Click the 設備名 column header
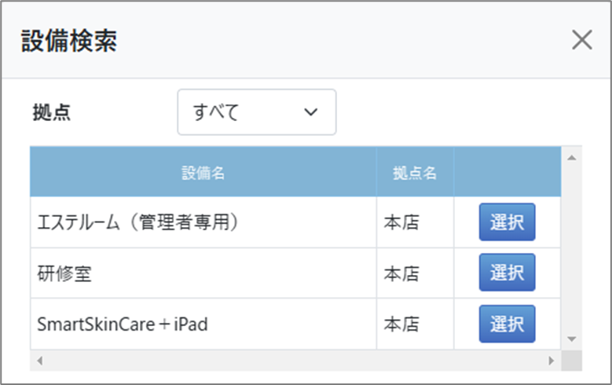The width and height of the screenshot is (612, 385). 203,173
